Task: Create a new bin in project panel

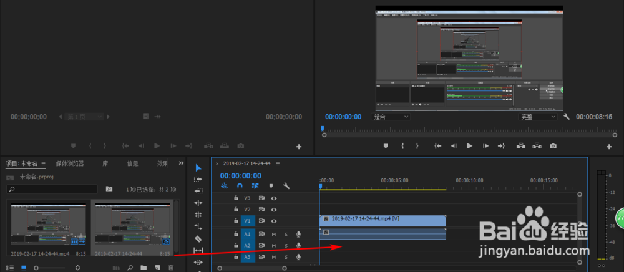Action: (x=144, y=268)
